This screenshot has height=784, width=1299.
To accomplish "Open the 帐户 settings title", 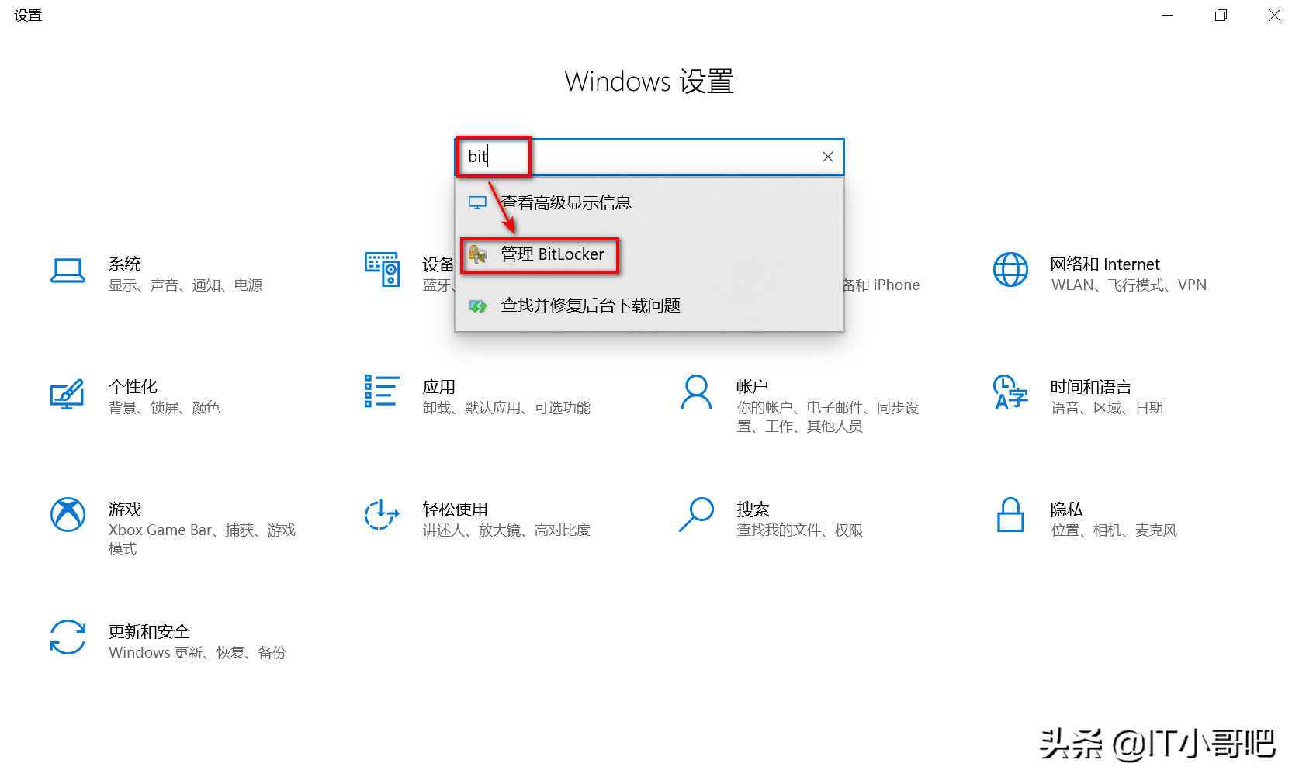I will coord(753,387).
